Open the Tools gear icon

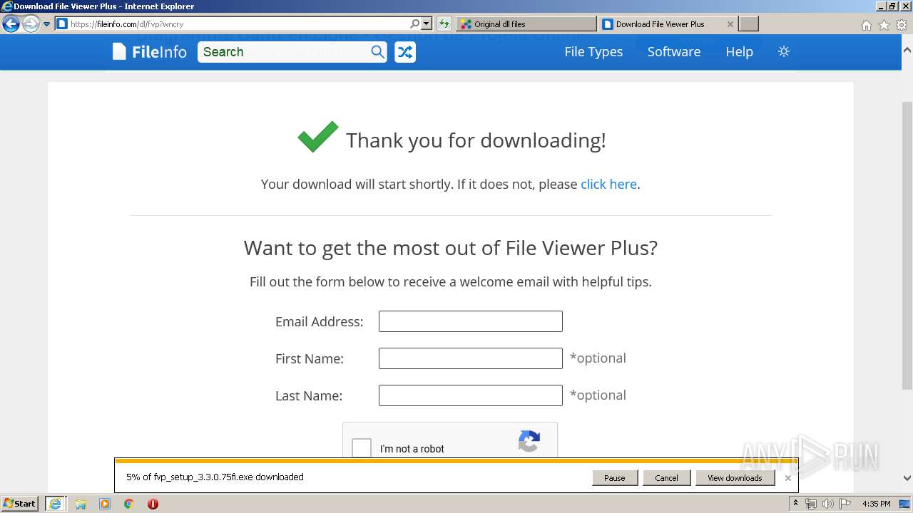[901, 25]
